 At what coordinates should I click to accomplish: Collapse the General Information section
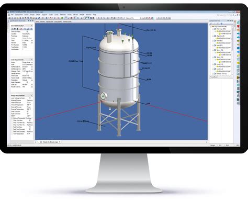point(31,26)
